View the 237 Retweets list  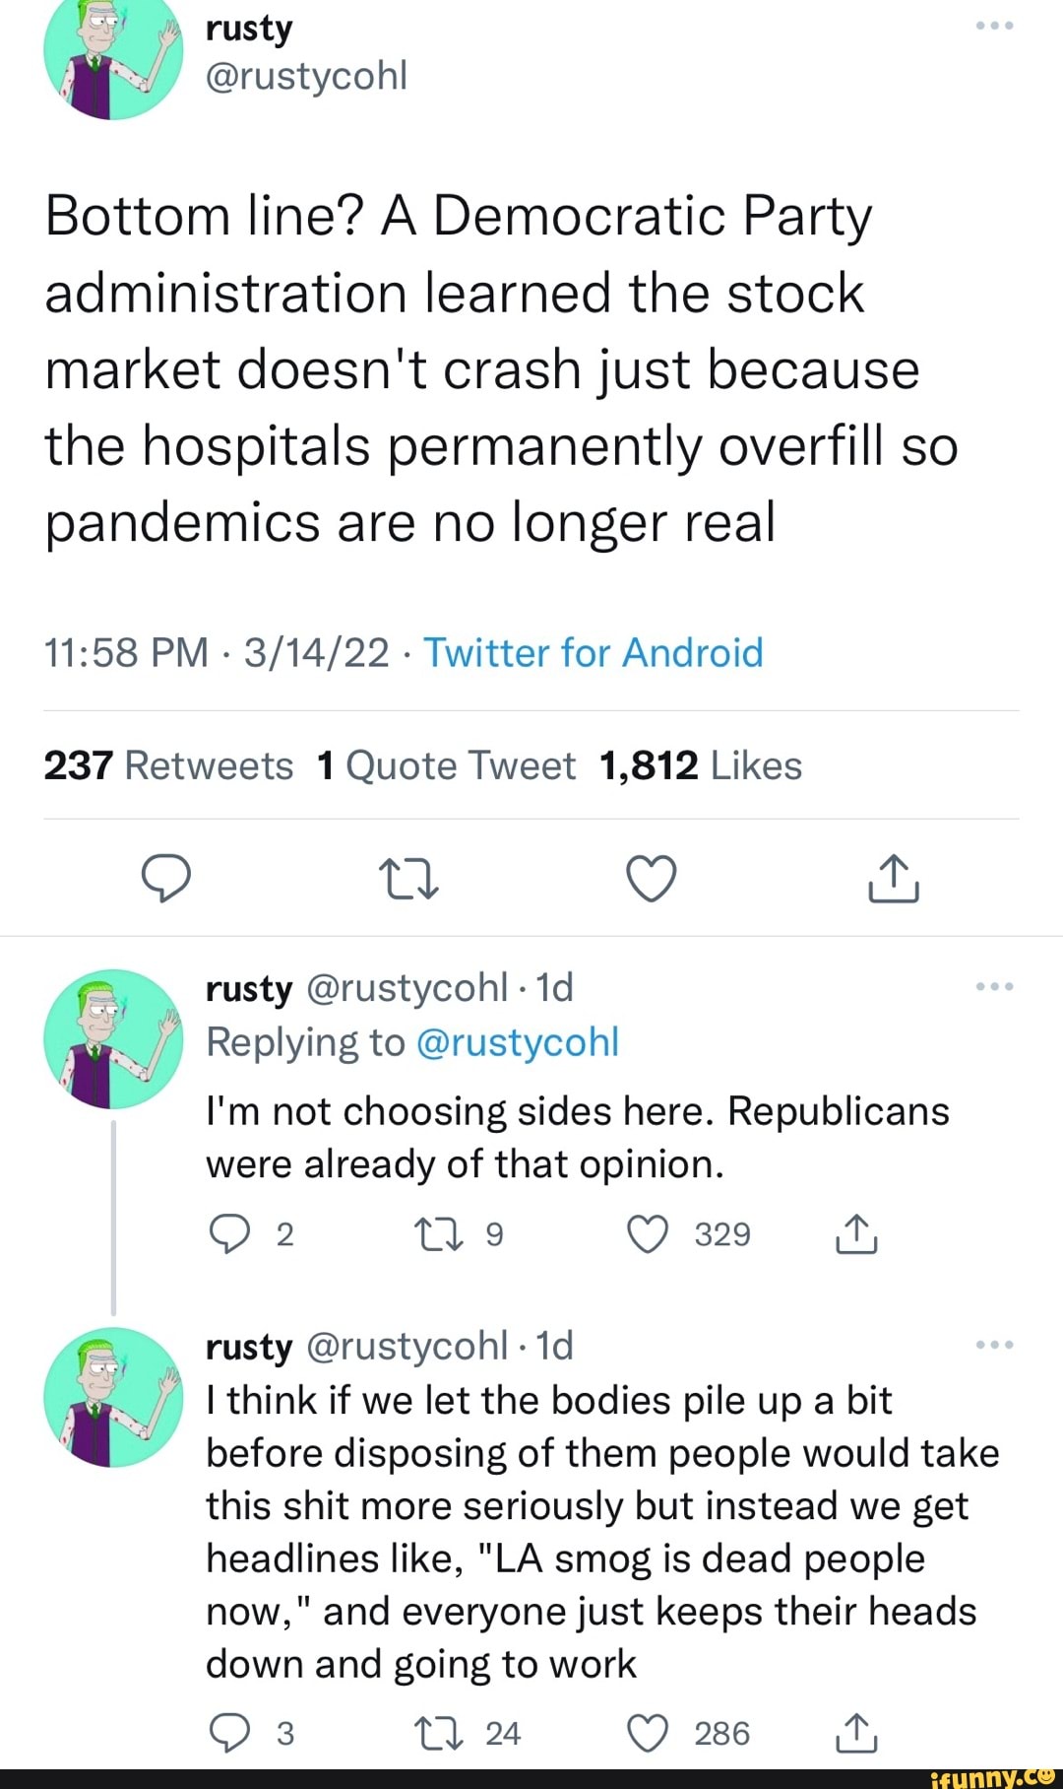click(x=168, y=765)
